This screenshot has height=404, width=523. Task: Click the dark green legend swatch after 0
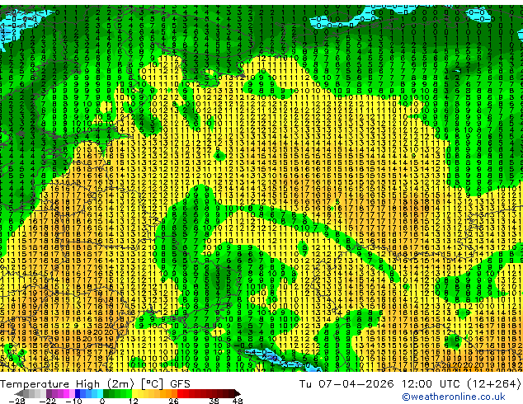106,393
